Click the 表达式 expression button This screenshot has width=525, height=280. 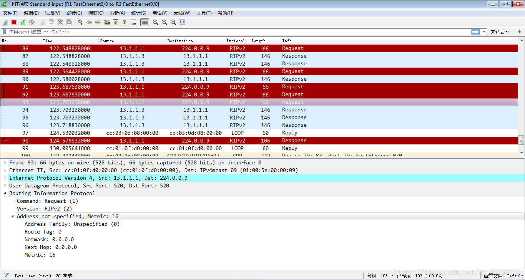[x=500, y=32]
